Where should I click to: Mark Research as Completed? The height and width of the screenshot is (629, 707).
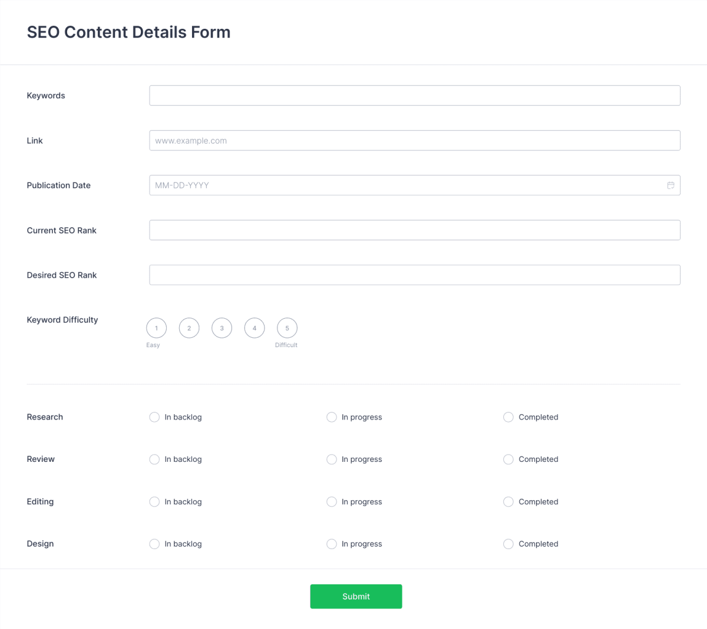[x=508, y=417]
